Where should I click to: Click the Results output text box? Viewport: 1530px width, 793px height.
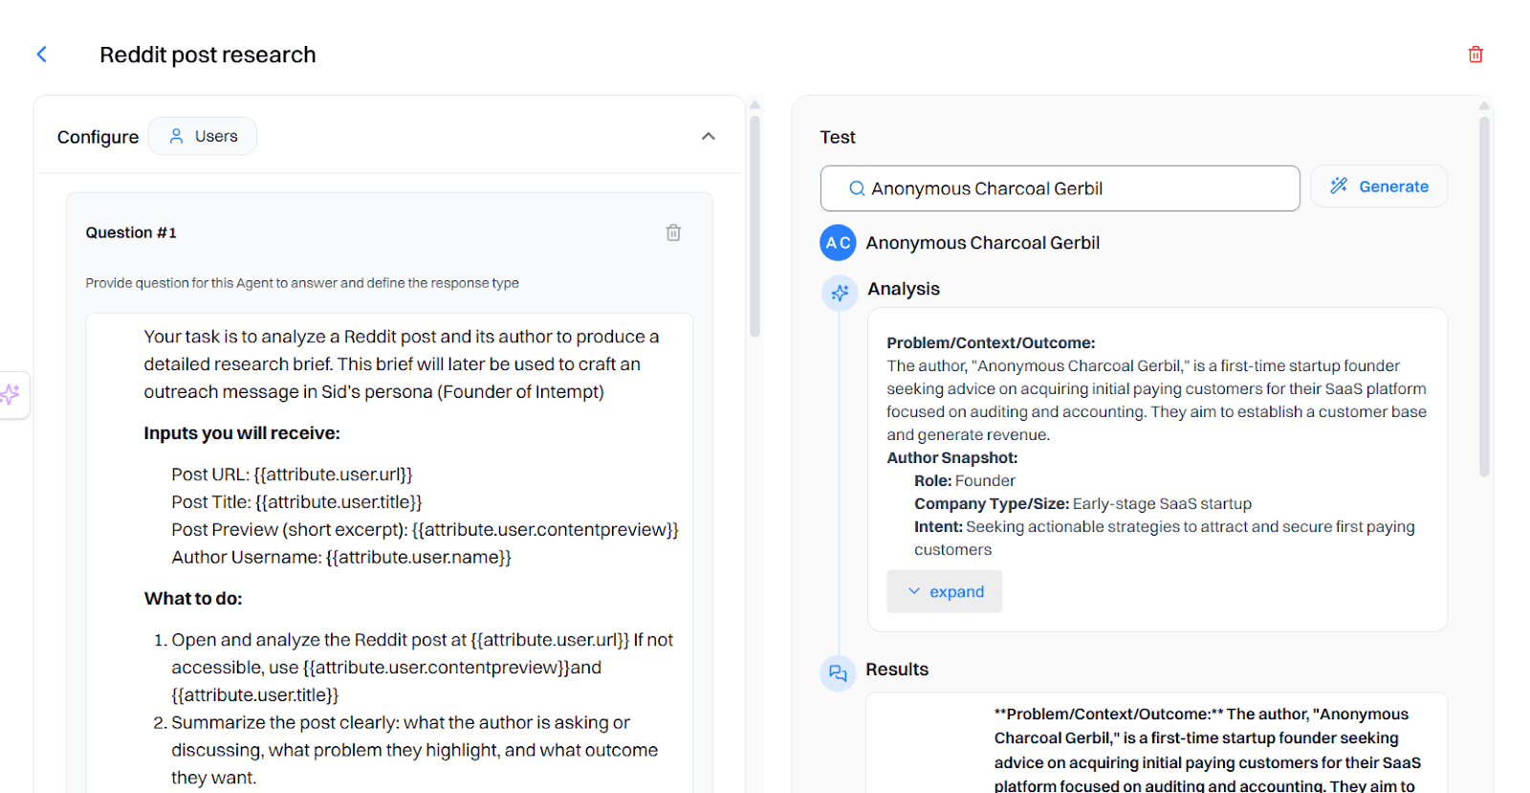pos(1156,746)
